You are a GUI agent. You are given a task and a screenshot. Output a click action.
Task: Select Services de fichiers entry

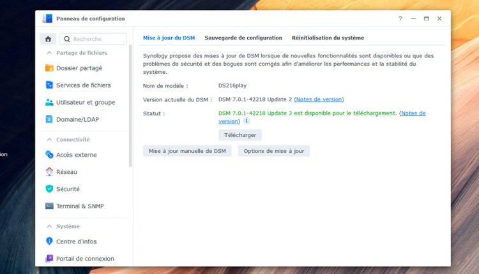click(x=85, y=85)
